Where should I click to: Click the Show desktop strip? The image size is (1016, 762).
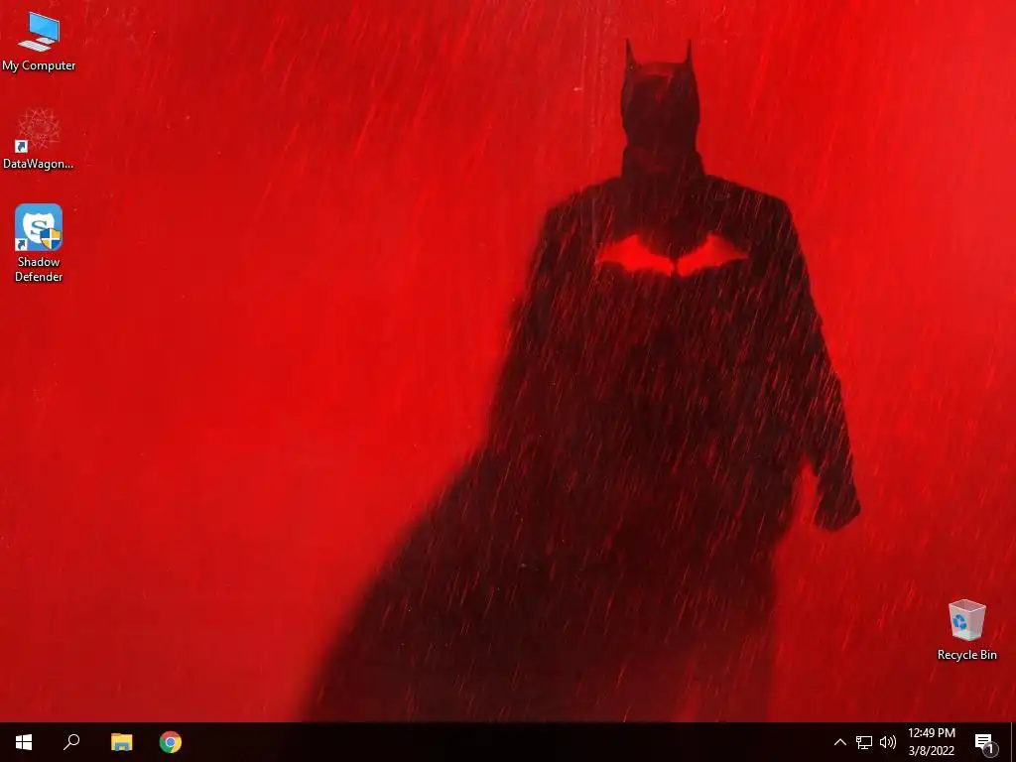1013,742
